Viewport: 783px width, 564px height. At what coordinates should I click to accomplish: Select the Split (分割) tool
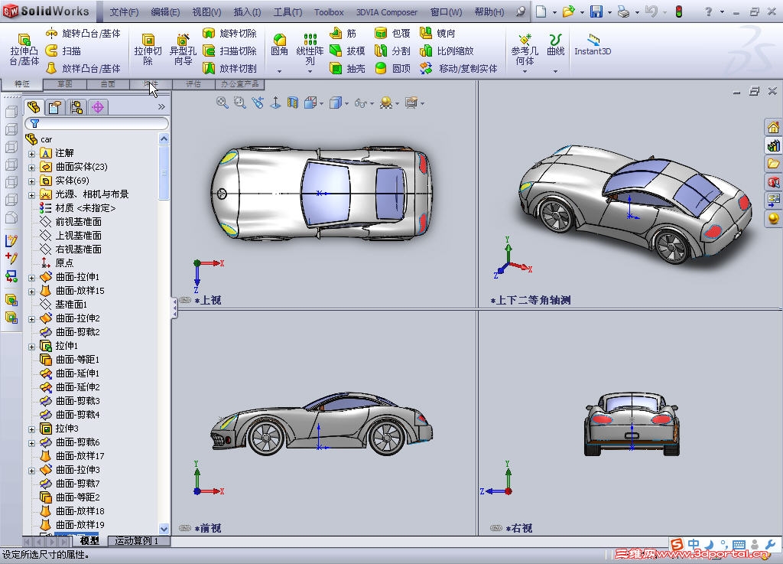(392, 51)
